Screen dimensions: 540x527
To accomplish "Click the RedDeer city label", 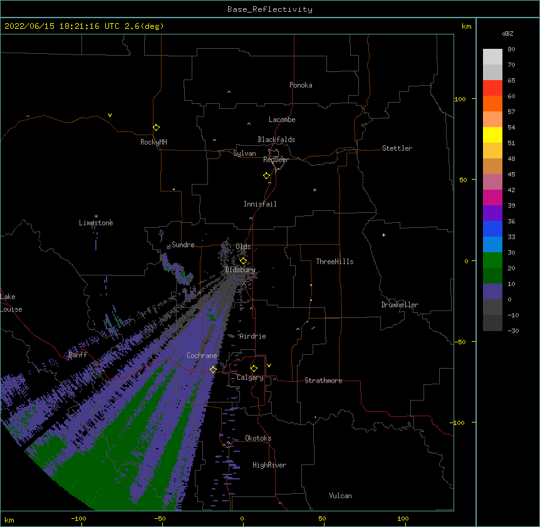I will (x=276, y=160).
